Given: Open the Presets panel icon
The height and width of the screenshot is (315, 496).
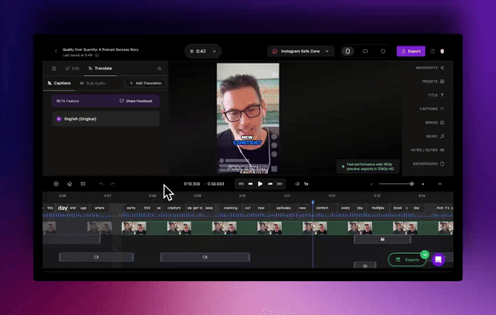Looking at the screenshot, I should point(442,82).
